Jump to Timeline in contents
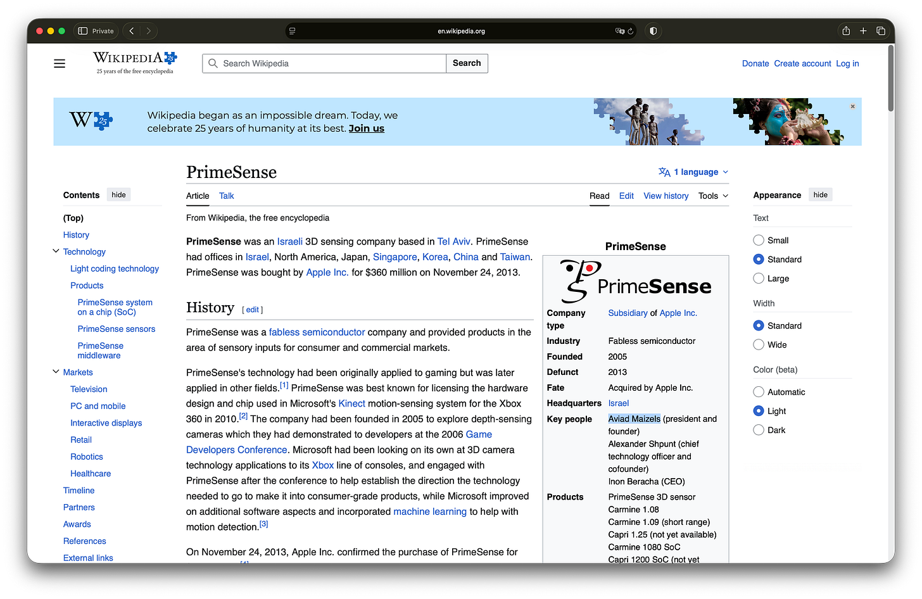The width and height of the screenshot is (922, 599). tap(79, 491)
